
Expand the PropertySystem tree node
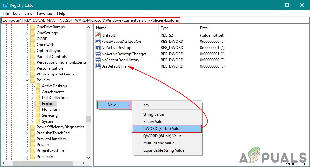coord(27,151)
